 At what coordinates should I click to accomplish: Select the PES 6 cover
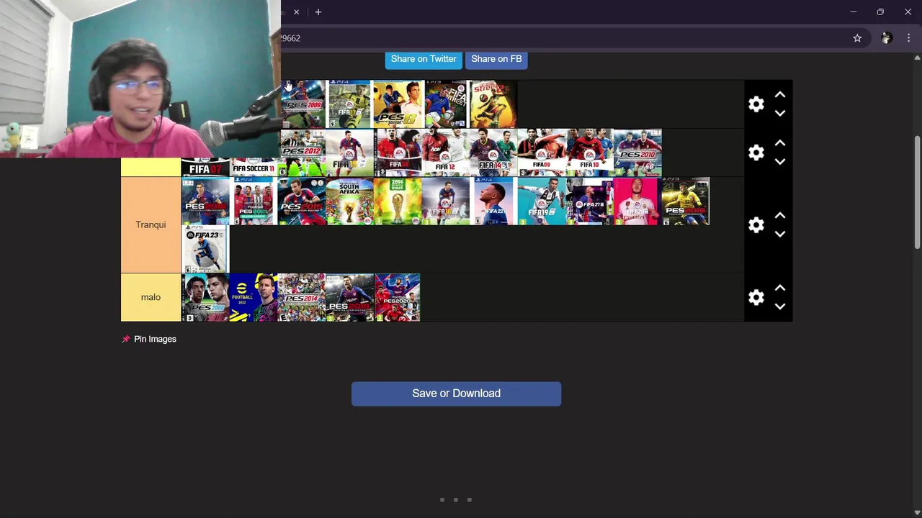point(398,104)
